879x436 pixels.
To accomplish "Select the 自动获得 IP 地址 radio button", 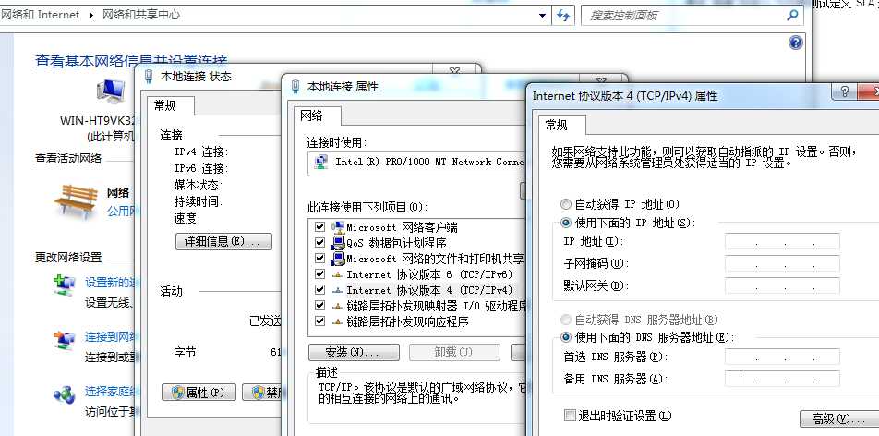I will (566, 204).
